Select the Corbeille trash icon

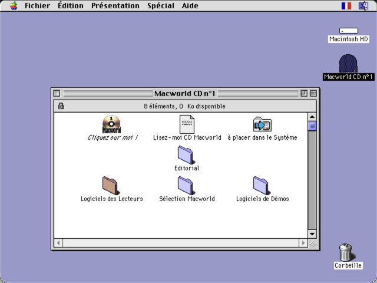346,252
